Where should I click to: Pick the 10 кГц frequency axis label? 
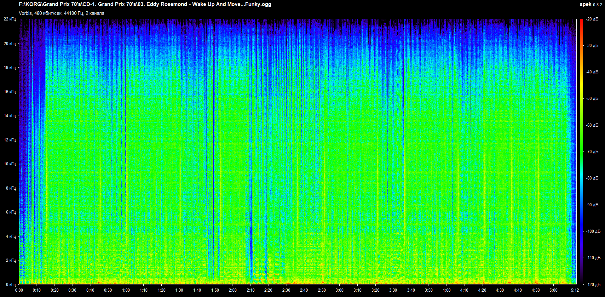coord(10,164)
